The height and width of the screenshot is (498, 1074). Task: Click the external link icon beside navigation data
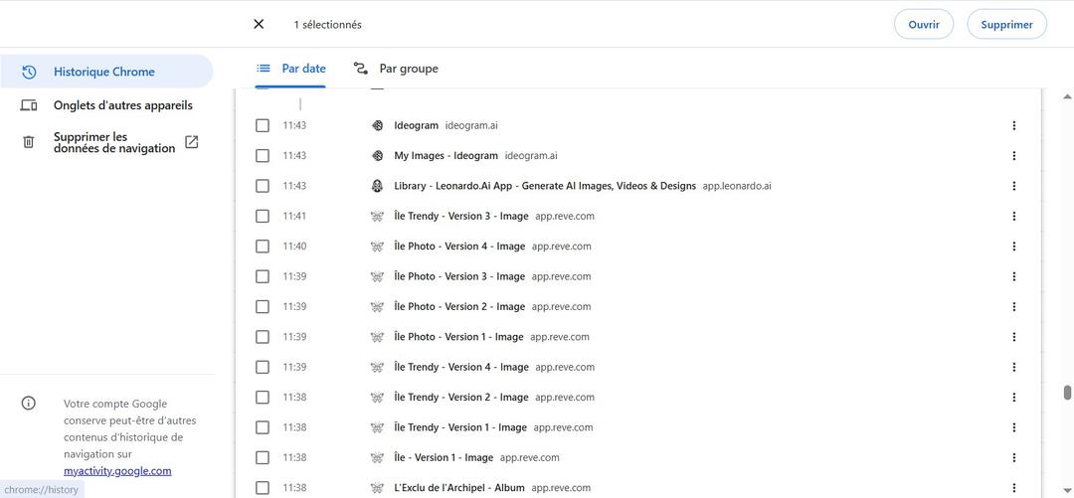coord(192,142)
